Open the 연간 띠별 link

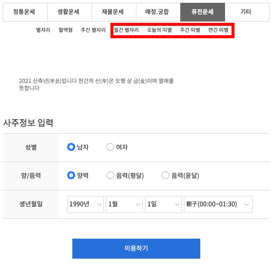(x=218, y=30)
